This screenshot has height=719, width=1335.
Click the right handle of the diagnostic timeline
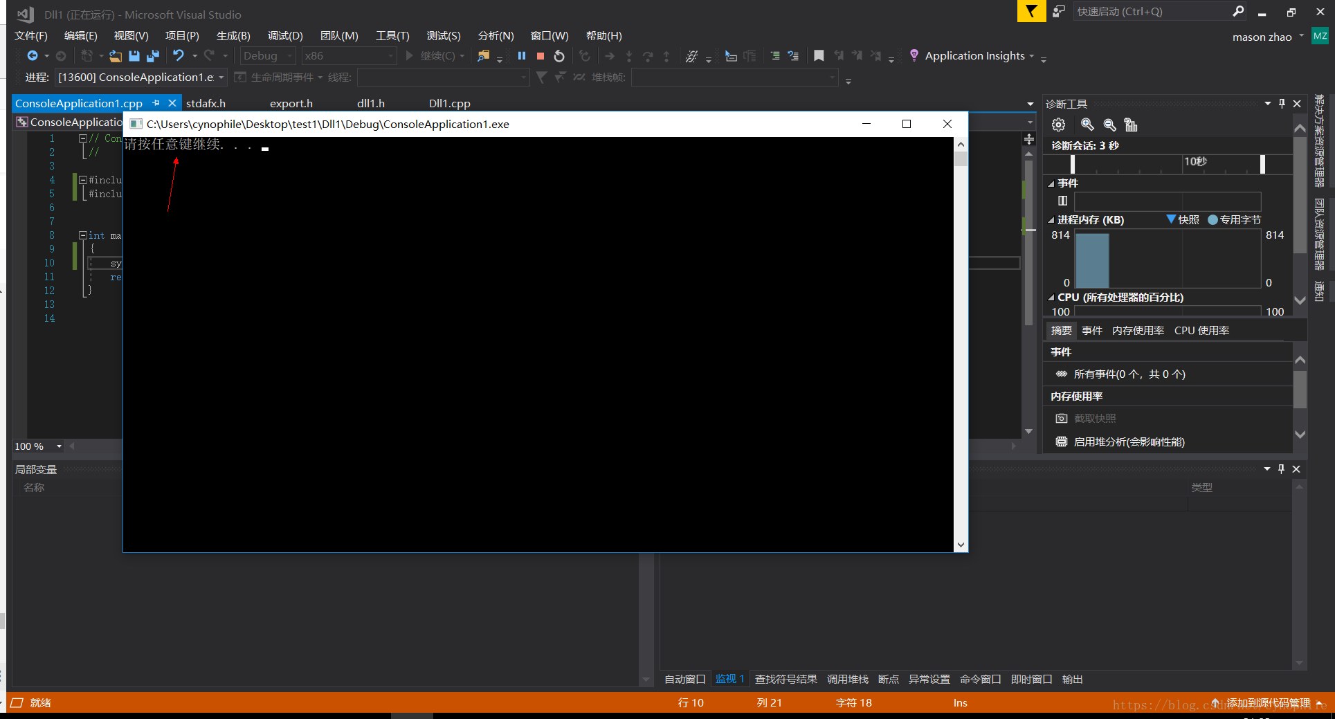point(1262,164)
